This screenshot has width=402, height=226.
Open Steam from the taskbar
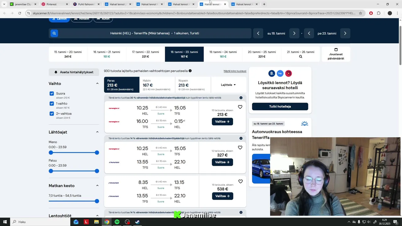(x=137, y=222)
